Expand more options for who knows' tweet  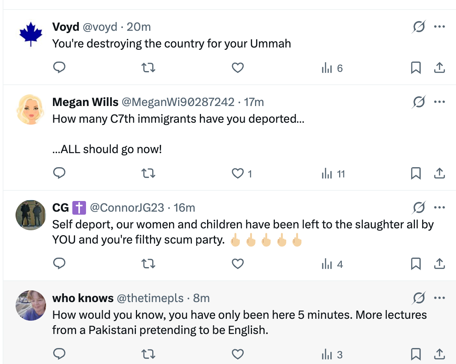pyautogui.click(x=439, y=298)
